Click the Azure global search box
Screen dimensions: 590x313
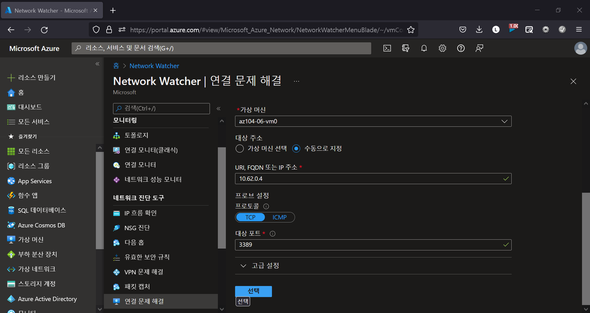221,48
